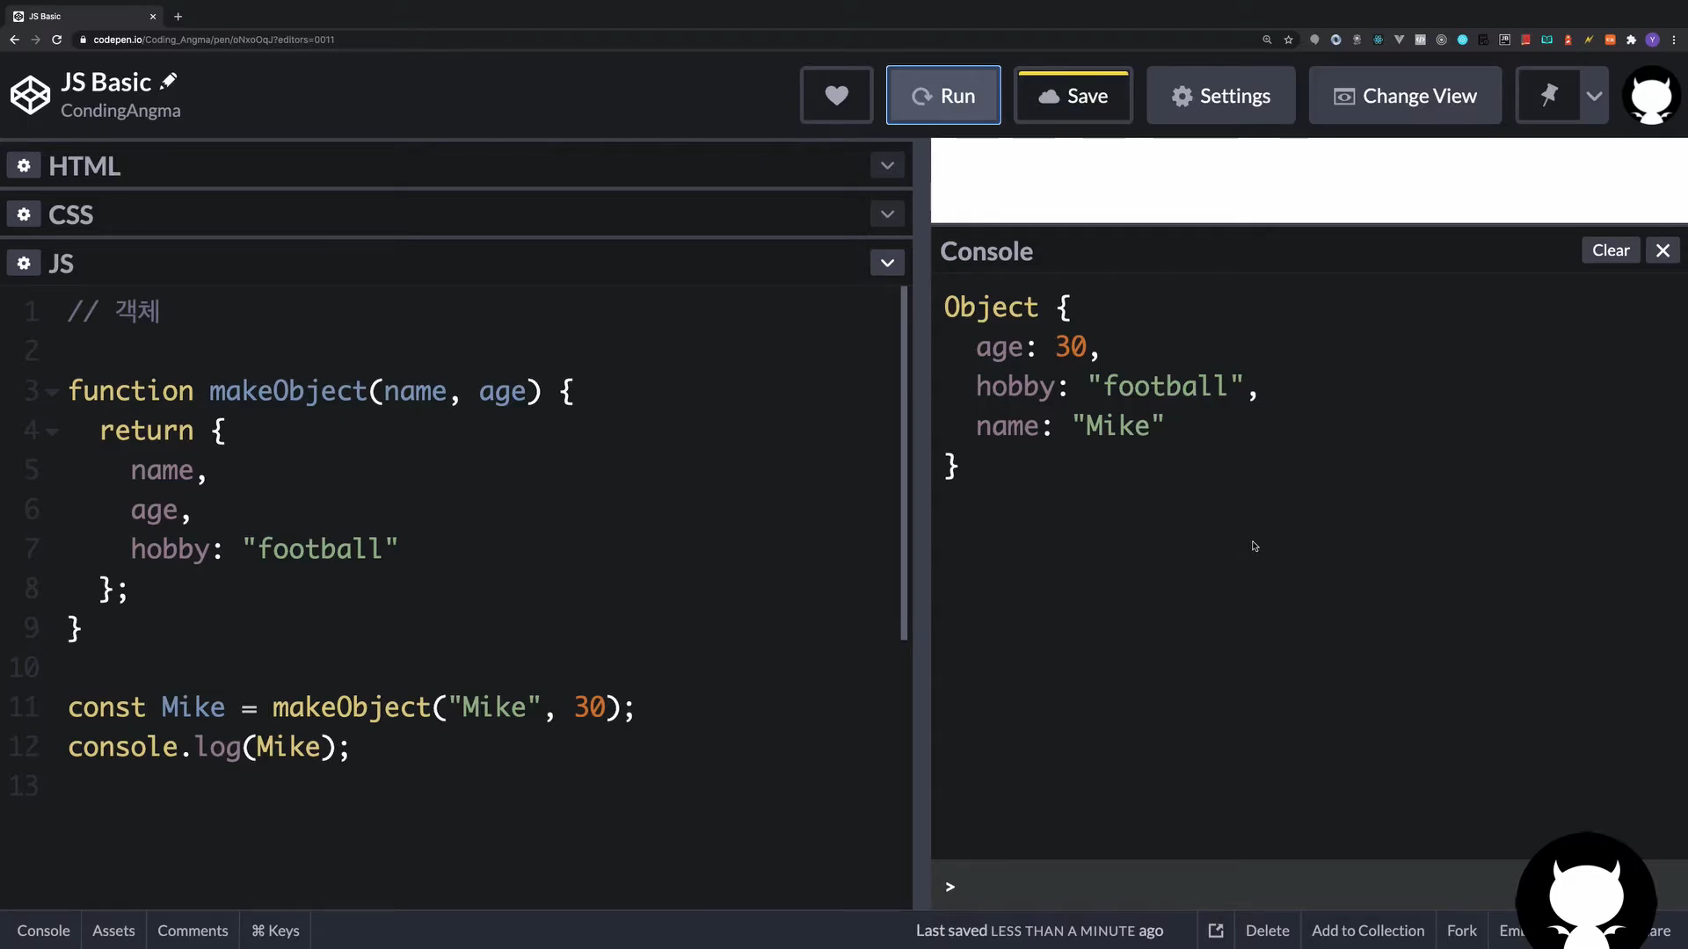1688x949 pixels.
Task: Save the pen
Action: pyautogui.click(x=1073, y=95)
